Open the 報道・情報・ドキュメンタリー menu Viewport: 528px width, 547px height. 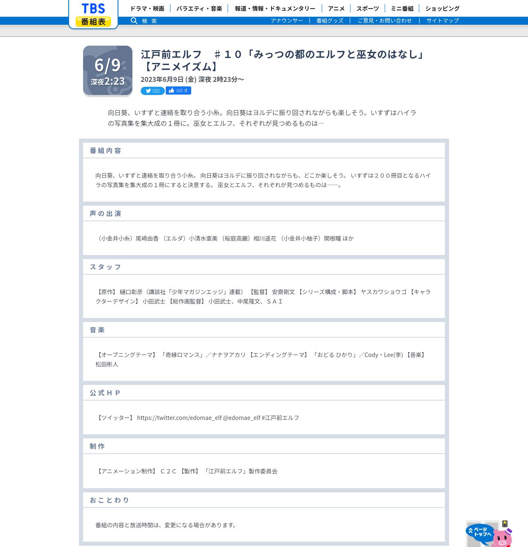275,9
